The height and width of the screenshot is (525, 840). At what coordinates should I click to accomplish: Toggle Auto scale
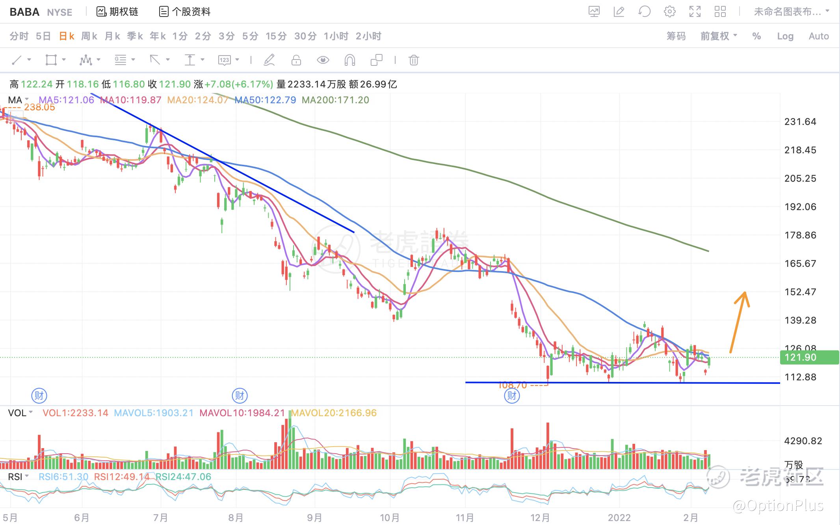click(x=819, y=36)
